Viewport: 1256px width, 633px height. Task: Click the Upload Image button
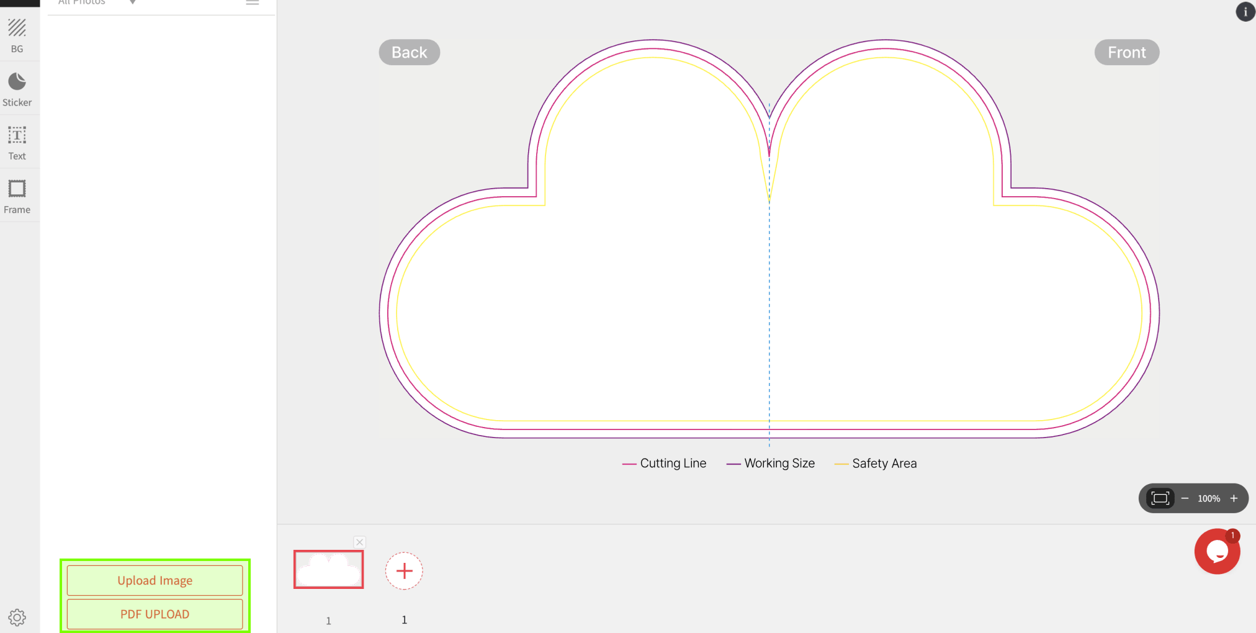155,580
